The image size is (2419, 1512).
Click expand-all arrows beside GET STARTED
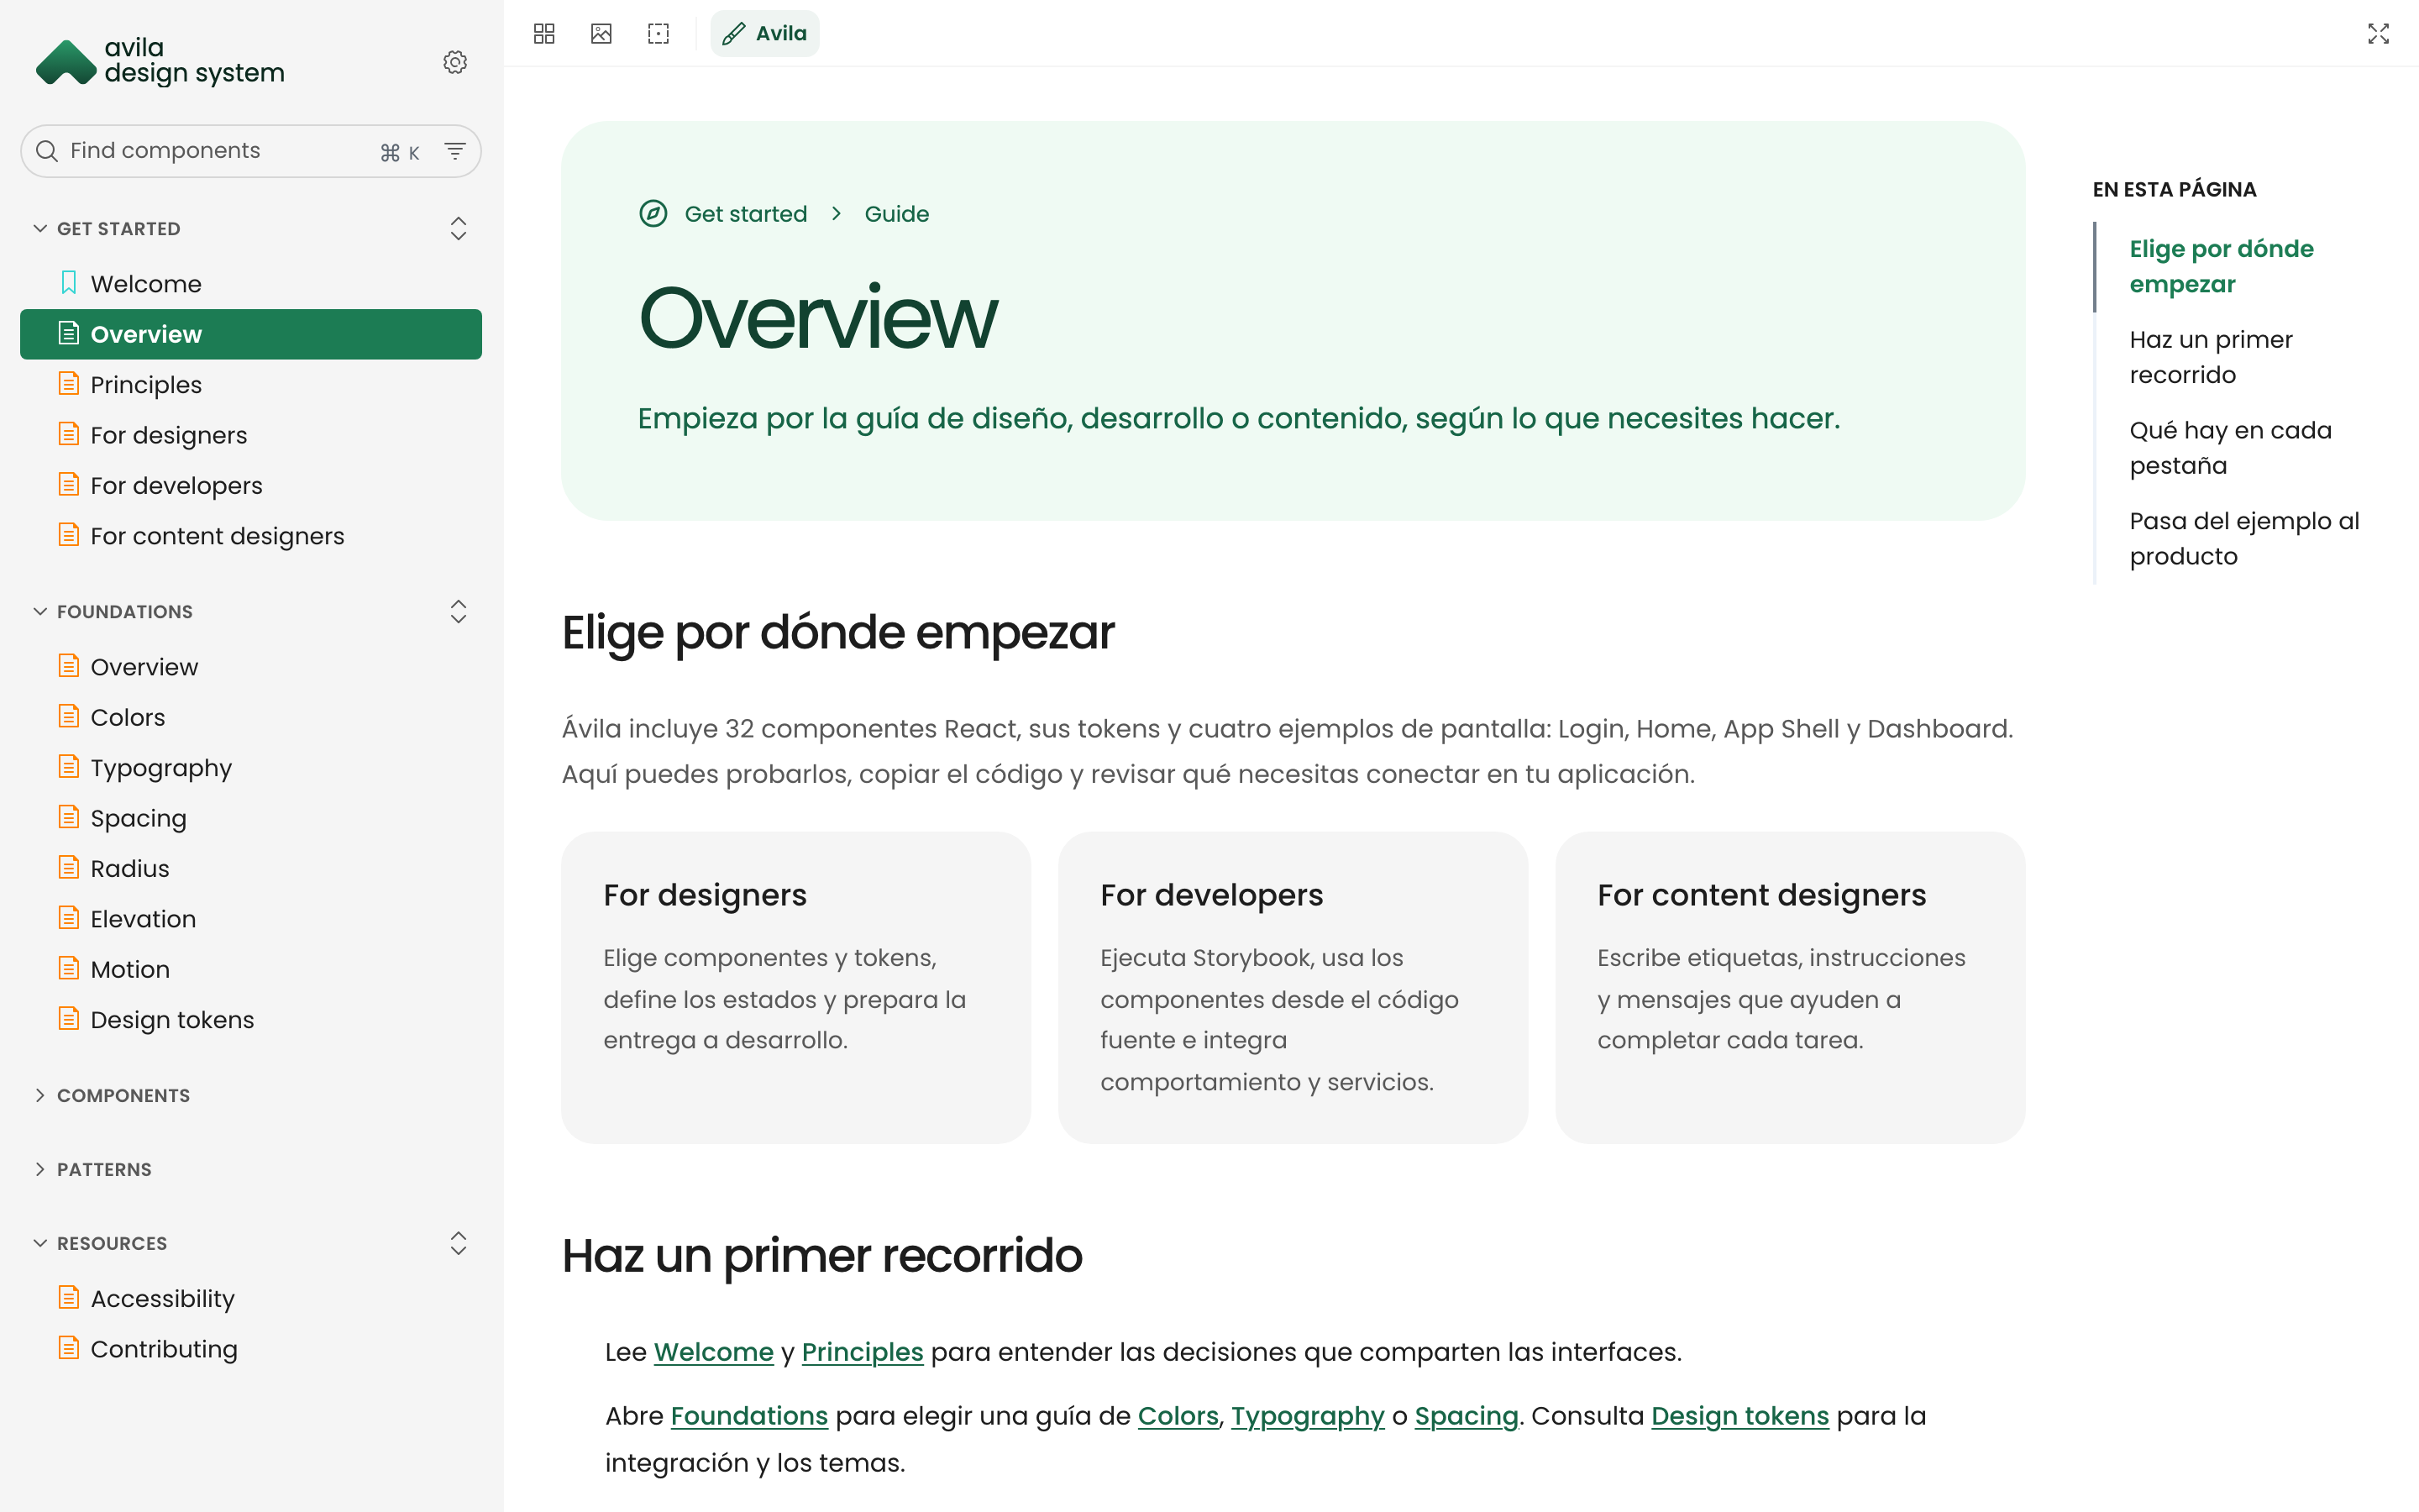point(458,228)
